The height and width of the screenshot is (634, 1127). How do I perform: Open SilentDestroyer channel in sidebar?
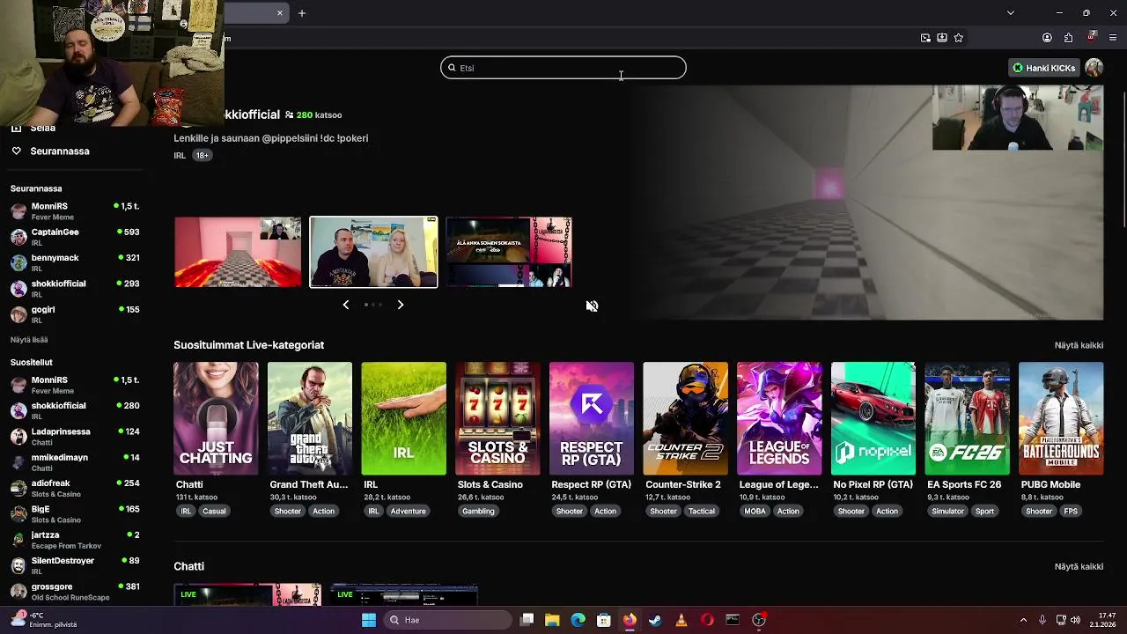pos(75,565)
